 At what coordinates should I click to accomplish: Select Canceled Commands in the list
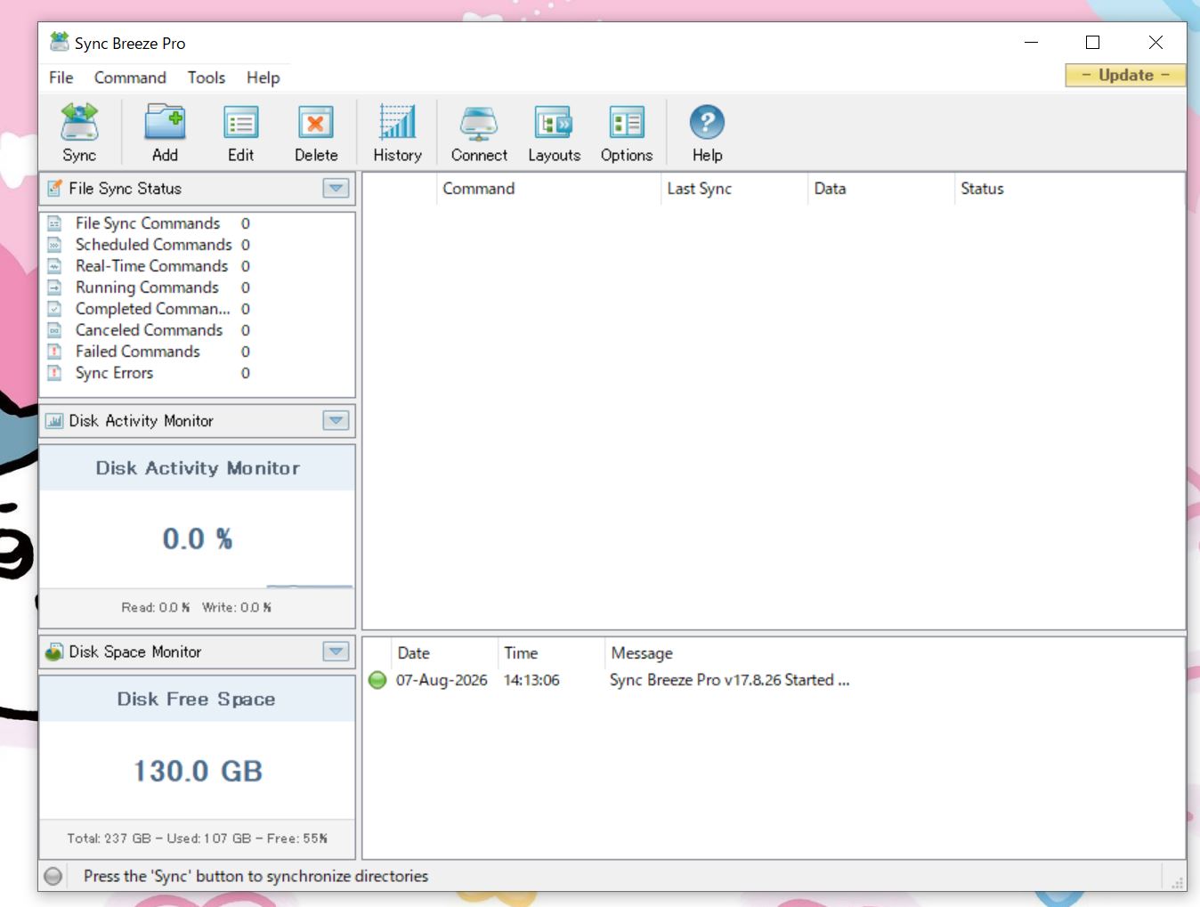tap(149, 330)
